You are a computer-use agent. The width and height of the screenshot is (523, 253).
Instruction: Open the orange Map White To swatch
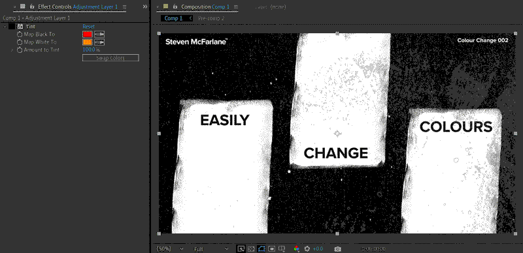88,42
